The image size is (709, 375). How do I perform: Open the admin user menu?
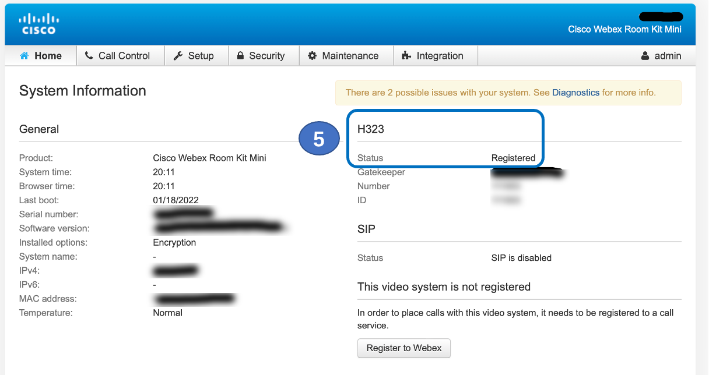pyautogui.click(x=661, y=56)
